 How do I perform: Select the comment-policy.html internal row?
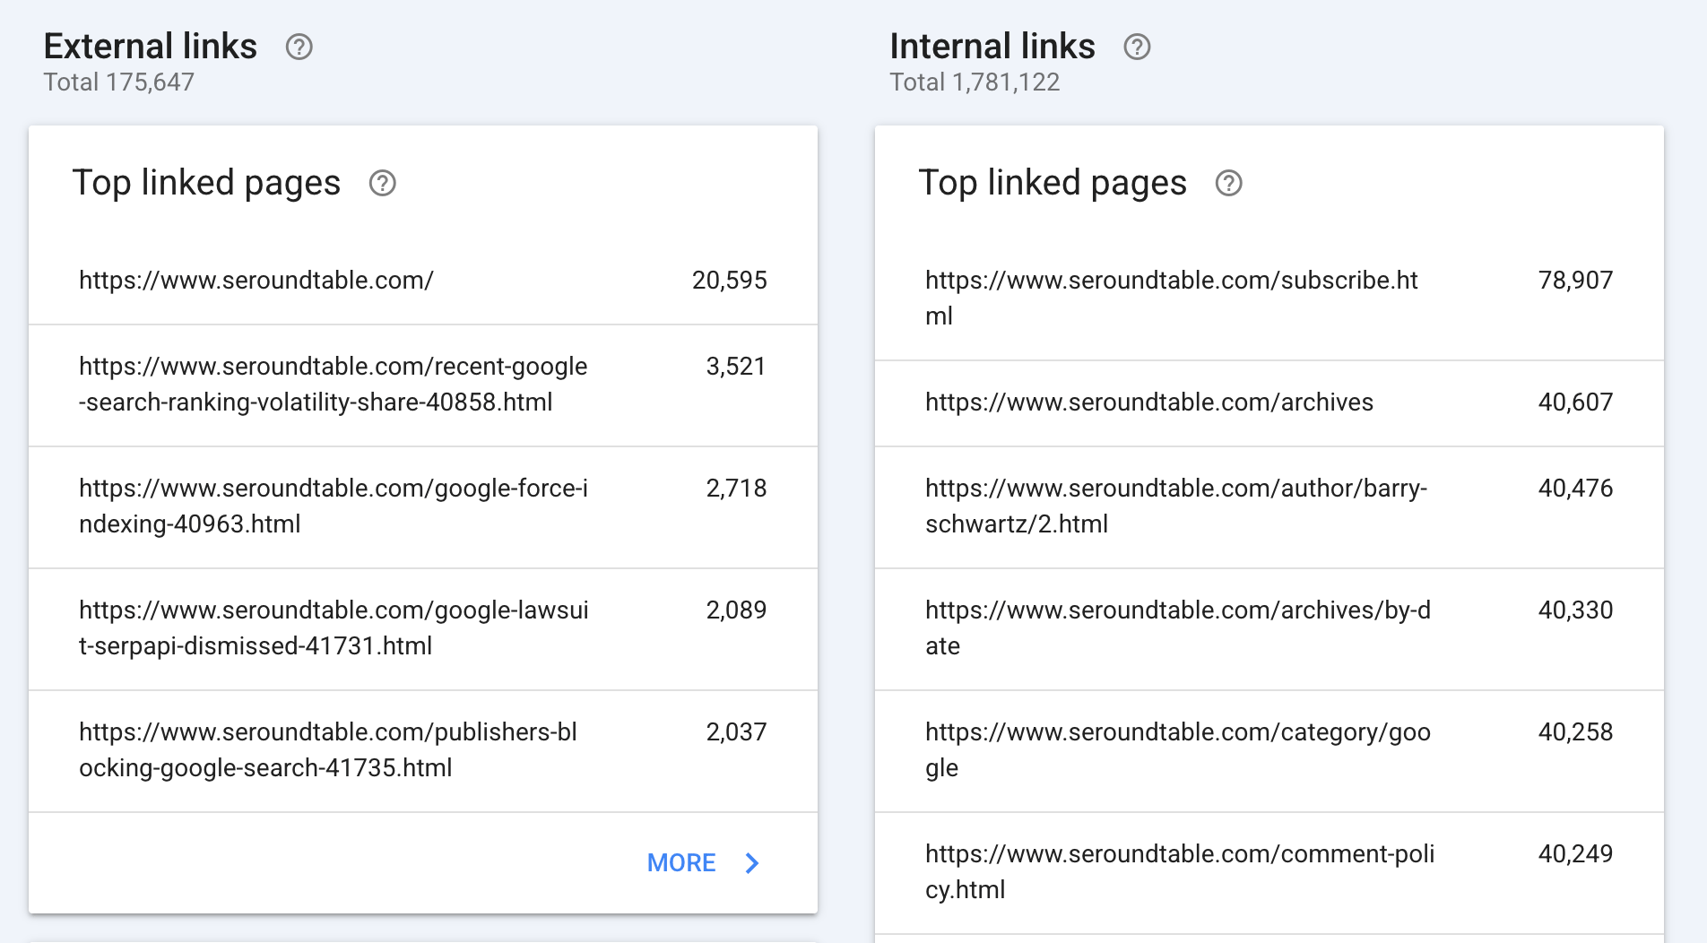click(1269, 873)
